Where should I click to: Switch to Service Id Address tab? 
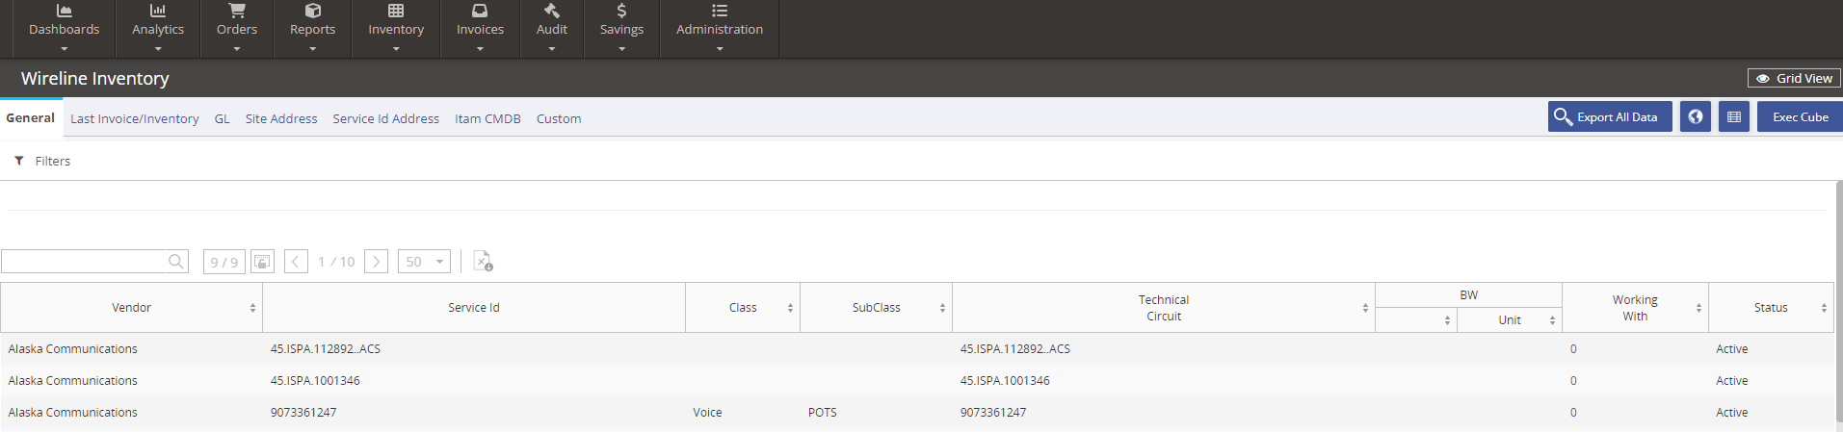click(x=386, y=118)
